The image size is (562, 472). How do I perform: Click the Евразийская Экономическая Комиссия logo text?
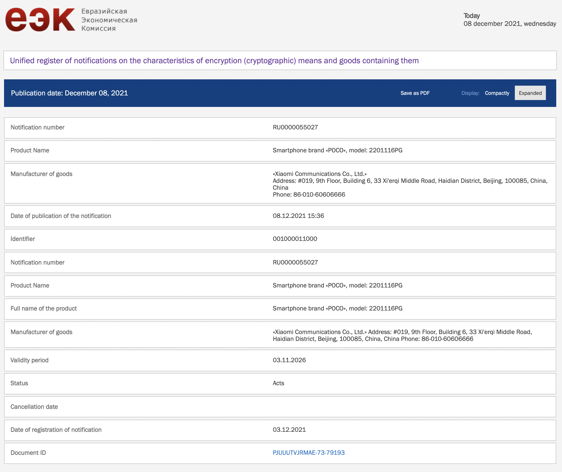pyautogui.click(x=109, y=20)
